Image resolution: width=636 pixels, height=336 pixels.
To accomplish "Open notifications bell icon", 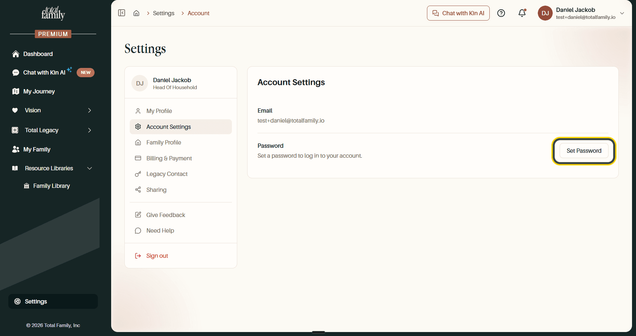I will click(x=522, y=13).
